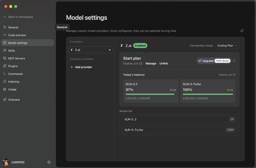Click the General sliders icon in sidebar

click(5, 27)
